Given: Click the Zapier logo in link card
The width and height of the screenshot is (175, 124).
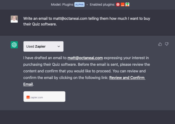Looking at the screenshot, I should coord(28,97).
